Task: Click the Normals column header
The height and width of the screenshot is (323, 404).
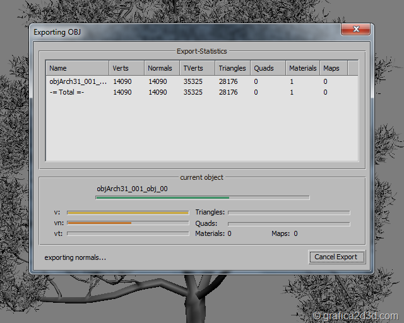Action: 162,68
